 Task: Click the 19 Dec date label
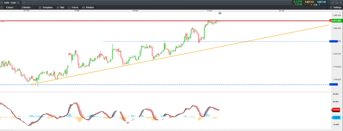click(x=135, y=11)
